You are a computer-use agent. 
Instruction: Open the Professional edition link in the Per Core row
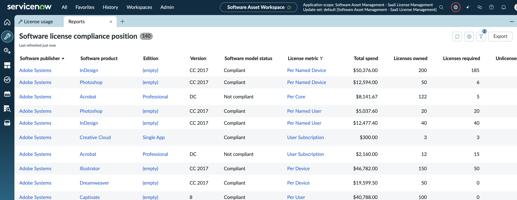(x=155, y=97)
